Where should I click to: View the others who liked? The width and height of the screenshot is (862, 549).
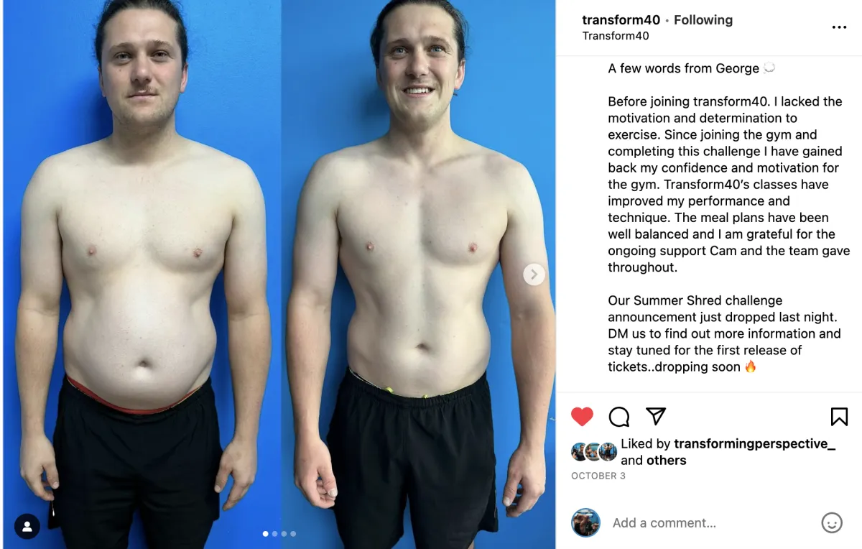coord(666,461)
